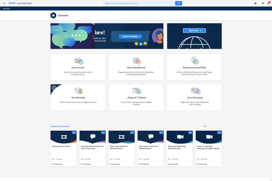Viewport: 272px width, 181px height.
Task: Click the globe icon on Kurskatalog tile
Action: [54, 88]
